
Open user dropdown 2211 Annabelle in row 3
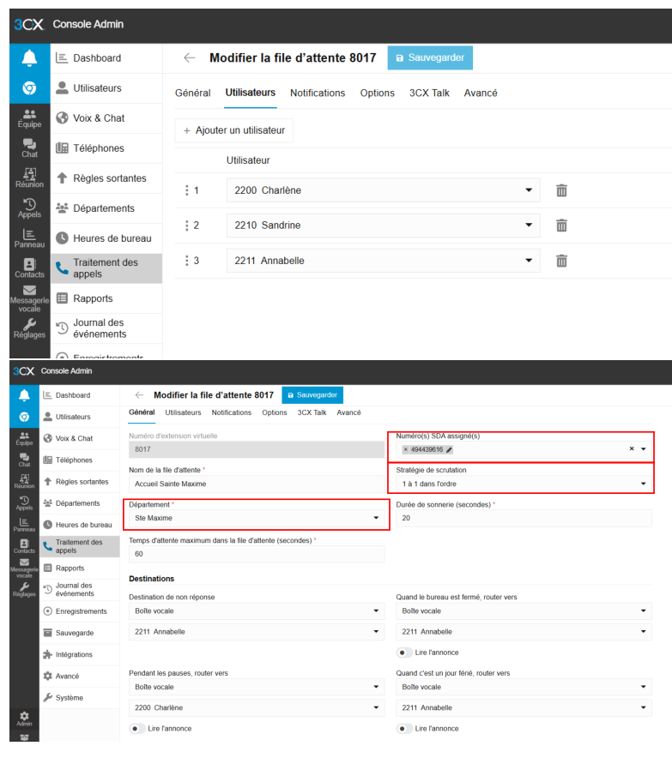(383, 261)
